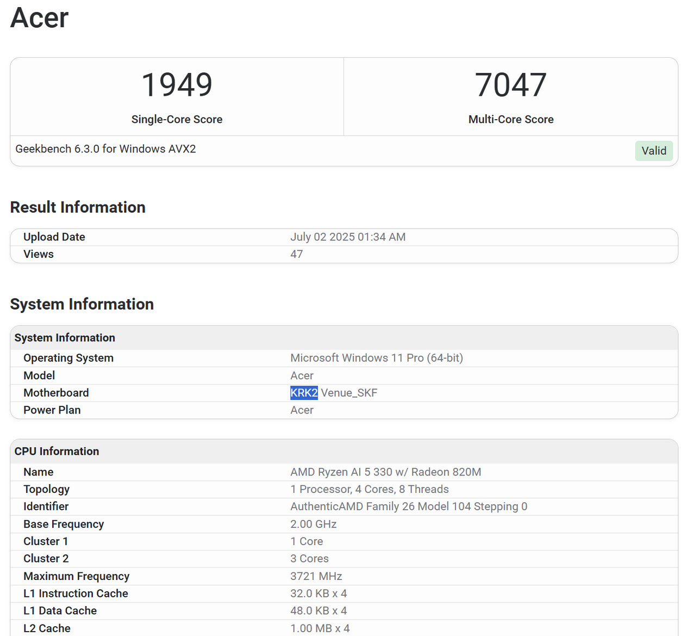Select the '3721 MHz' value
This screenshot has width=681, height=636.
316,576
